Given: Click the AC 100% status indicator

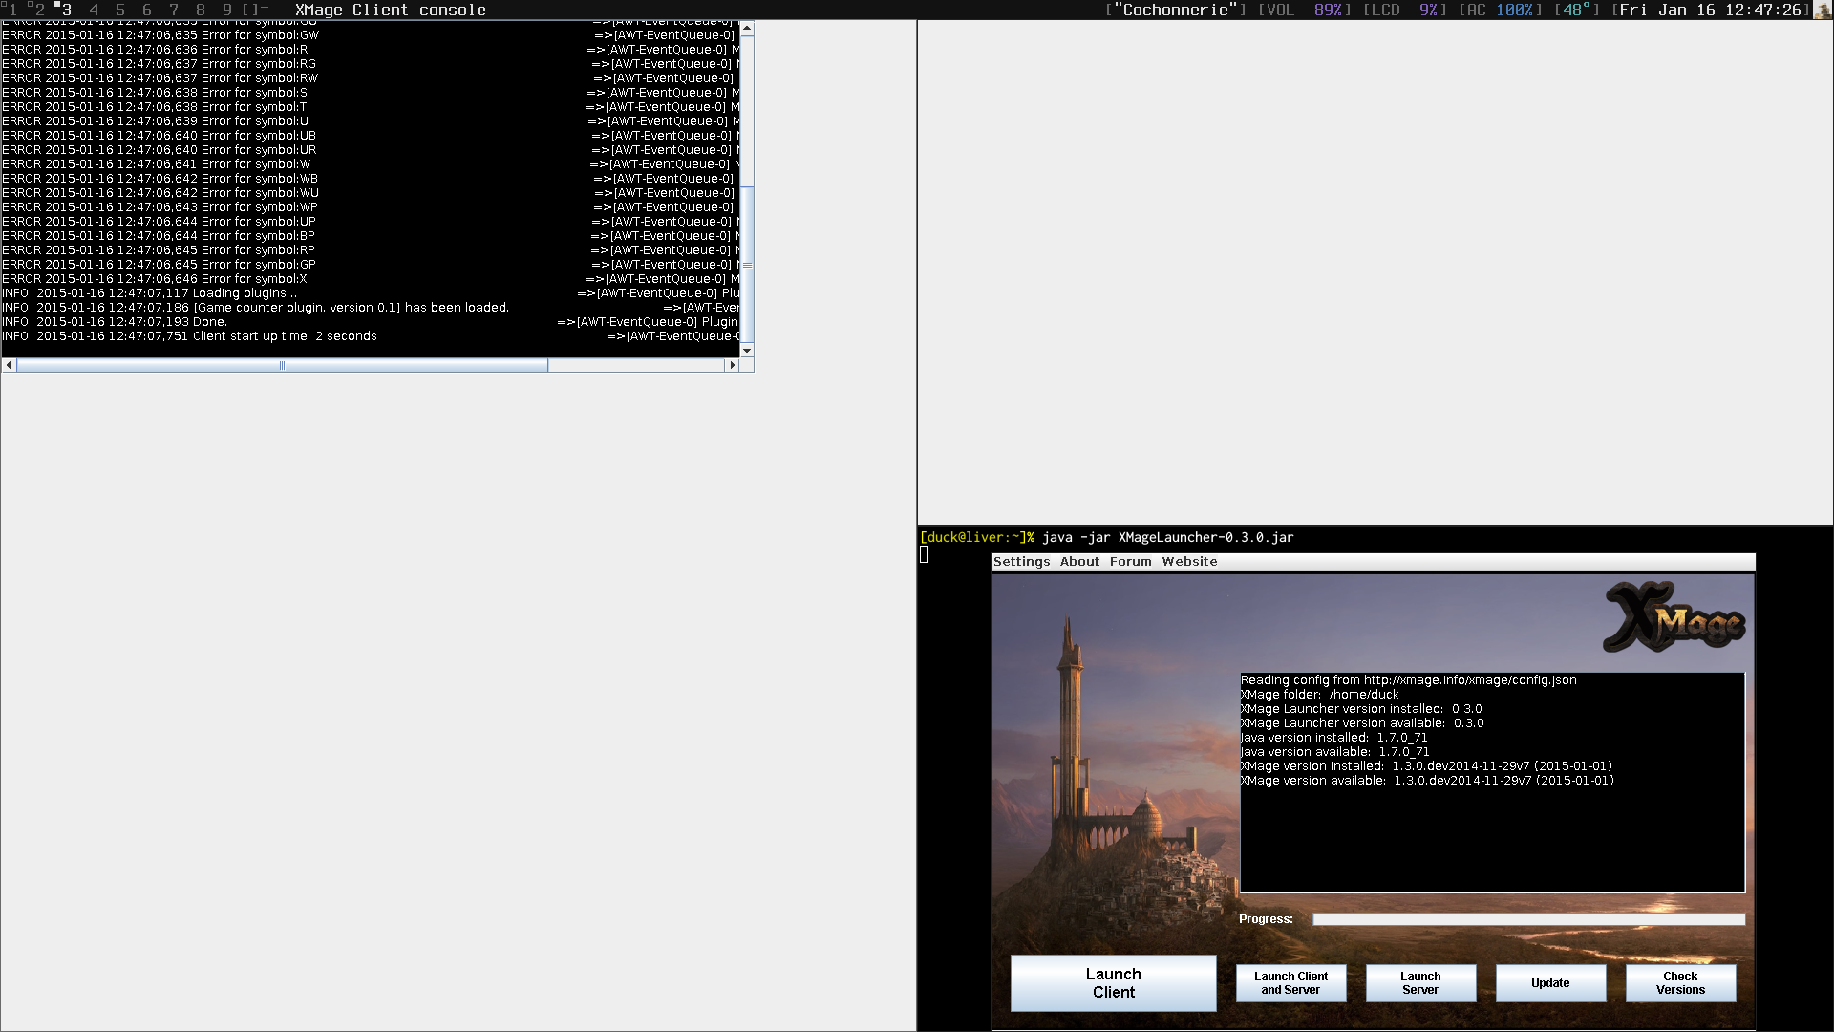Looking at the screenshot, I should (1501, 10).
